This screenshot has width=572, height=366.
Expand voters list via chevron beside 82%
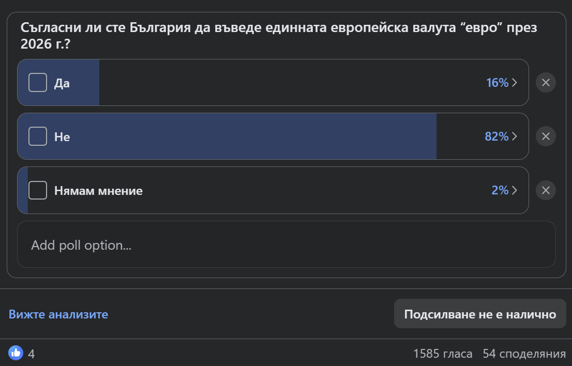[x=515, y=136]
